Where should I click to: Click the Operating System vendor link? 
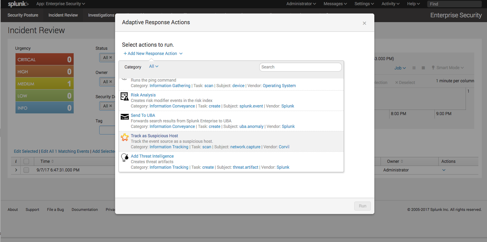(279, 86)
